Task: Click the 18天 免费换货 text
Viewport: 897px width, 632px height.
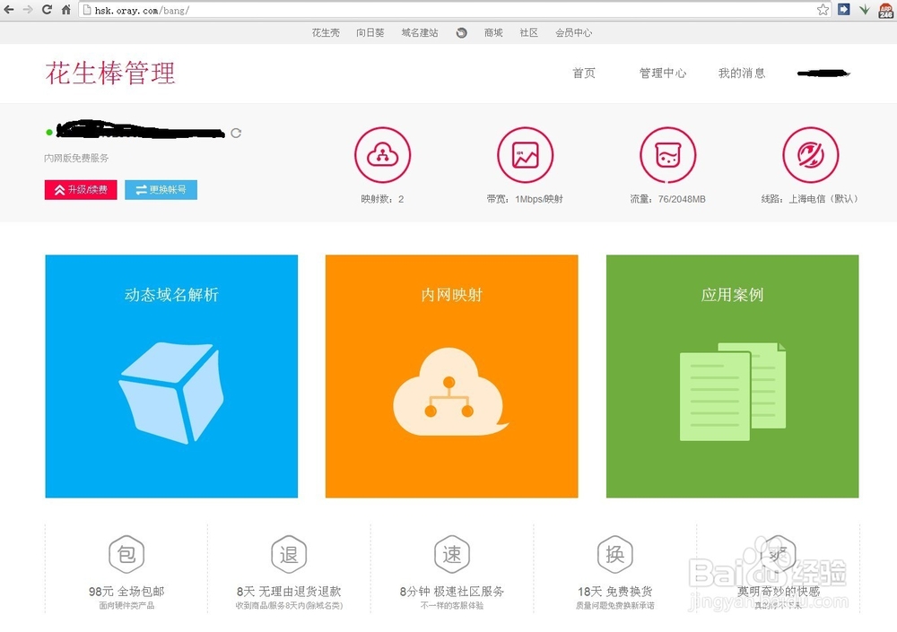Action: [615, 592]
